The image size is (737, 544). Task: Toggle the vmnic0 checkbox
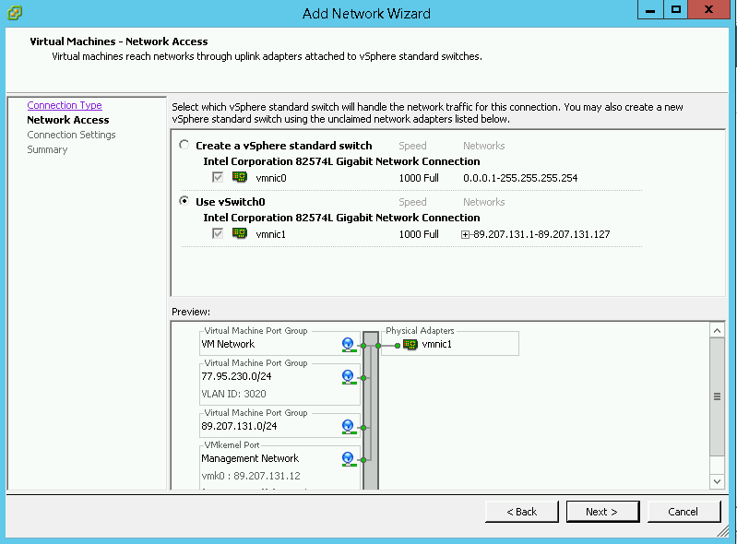pos(217,177)
